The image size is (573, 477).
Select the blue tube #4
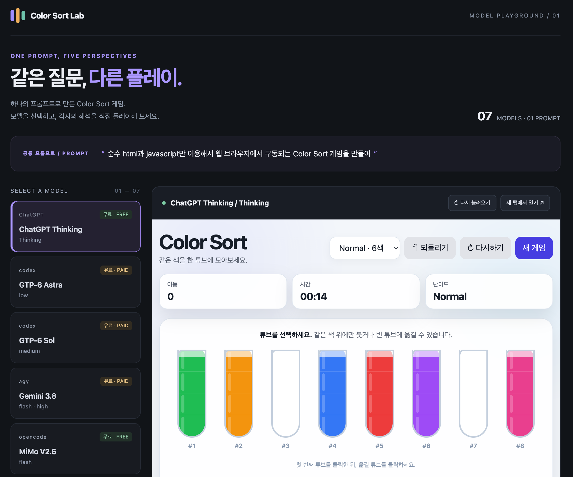pyautogui.click(x=332, y=393)
